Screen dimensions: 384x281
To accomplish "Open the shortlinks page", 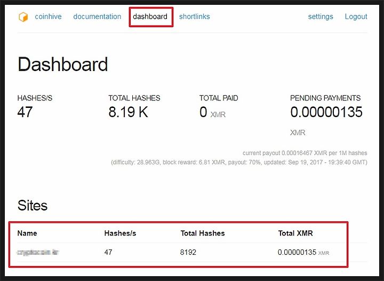I will coord(195,17).
